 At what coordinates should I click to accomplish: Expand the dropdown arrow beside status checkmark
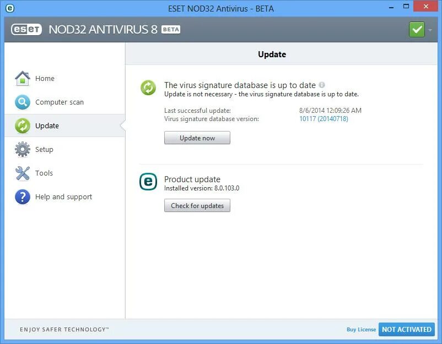430,30
